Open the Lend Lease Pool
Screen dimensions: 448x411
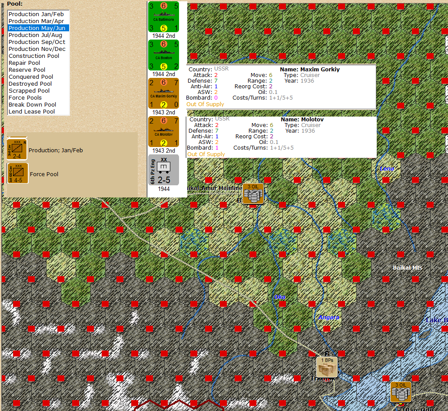pyautogui.click(x=38, y=111)
